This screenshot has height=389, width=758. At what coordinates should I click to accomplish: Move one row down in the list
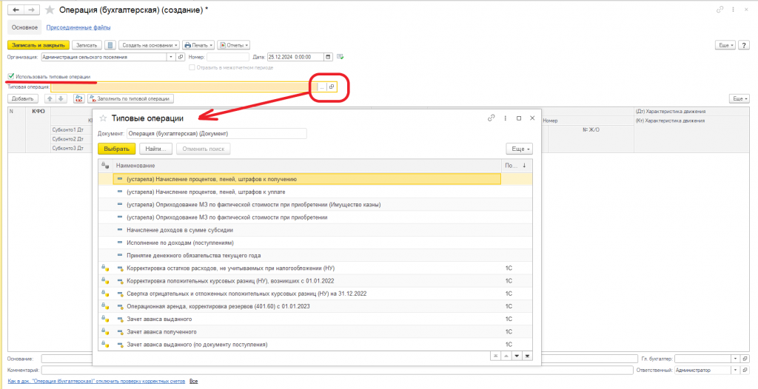click(516, 356)
